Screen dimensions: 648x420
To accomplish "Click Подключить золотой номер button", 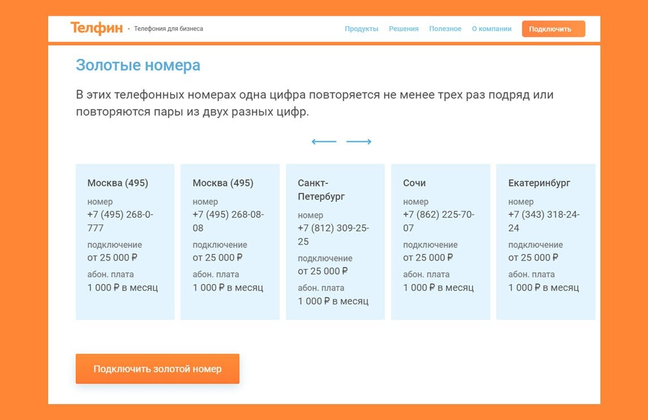I will pos(158,369).
